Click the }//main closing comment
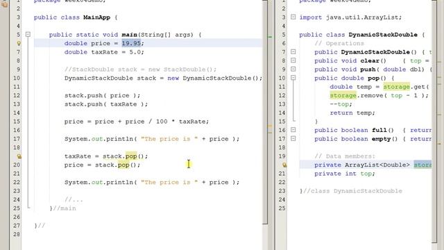The height and width of the screenshot is (250, 444). pos(62,208)
